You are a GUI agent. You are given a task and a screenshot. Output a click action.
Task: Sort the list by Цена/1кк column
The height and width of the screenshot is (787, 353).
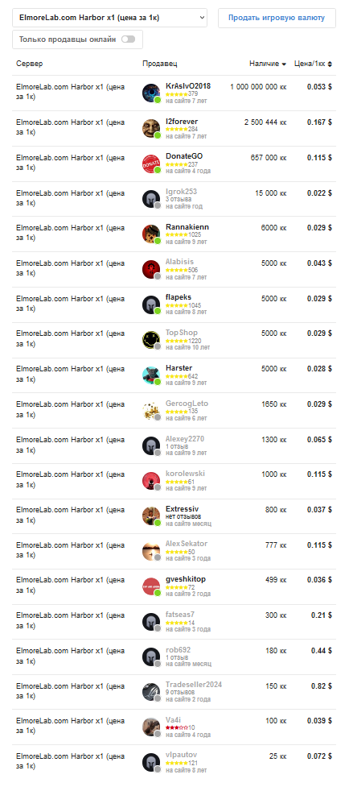tap(313, 64)
